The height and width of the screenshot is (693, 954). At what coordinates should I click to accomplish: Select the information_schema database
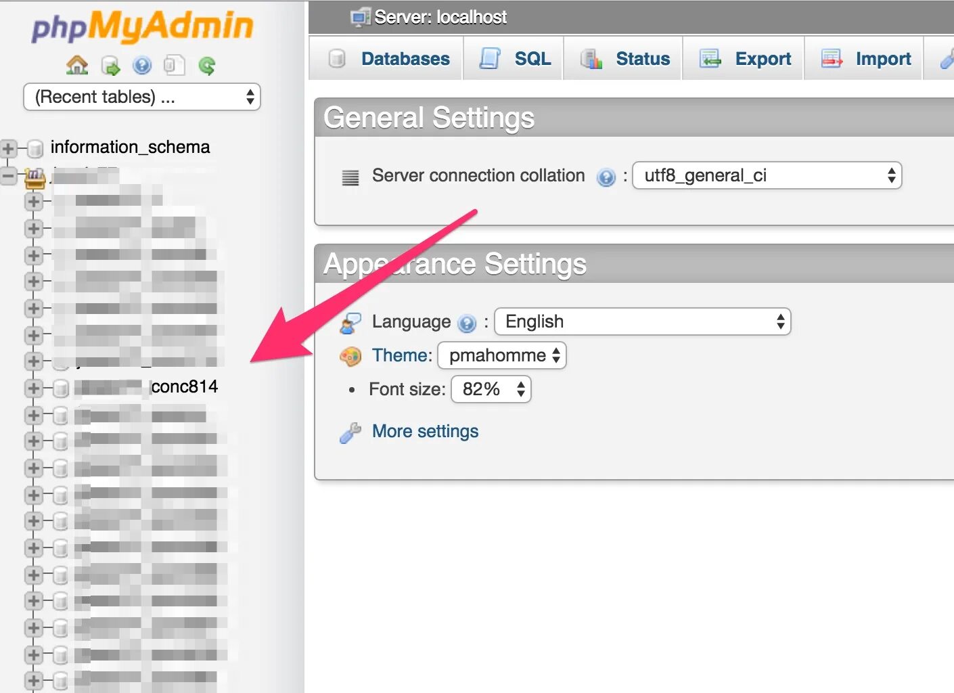coord(130,147)
